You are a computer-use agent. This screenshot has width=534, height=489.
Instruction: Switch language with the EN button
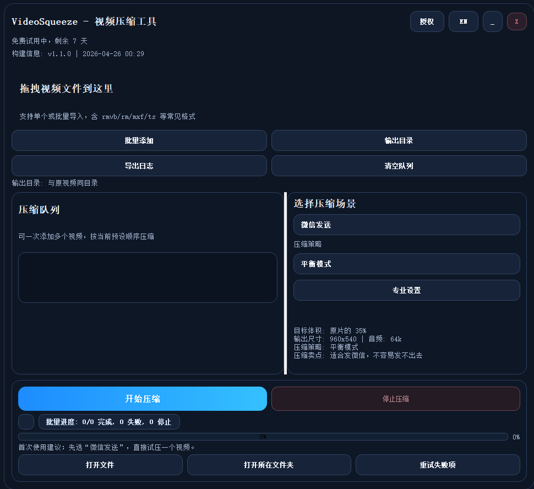click(x=463, y=21)
